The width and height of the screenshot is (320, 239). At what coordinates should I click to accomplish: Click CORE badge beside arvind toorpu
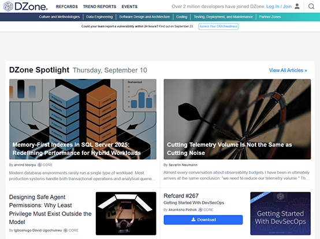pyautogui.click(x=45, y=165)
